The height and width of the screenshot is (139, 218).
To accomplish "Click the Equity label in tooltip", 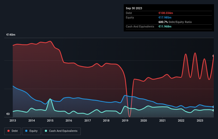I will pos(130,17).
